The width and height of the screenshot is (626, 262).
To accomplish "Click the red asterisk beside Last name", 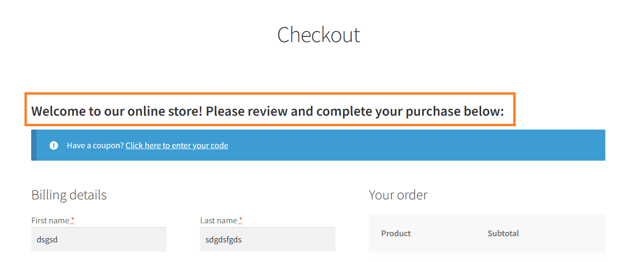I will [x=241, y=219].
